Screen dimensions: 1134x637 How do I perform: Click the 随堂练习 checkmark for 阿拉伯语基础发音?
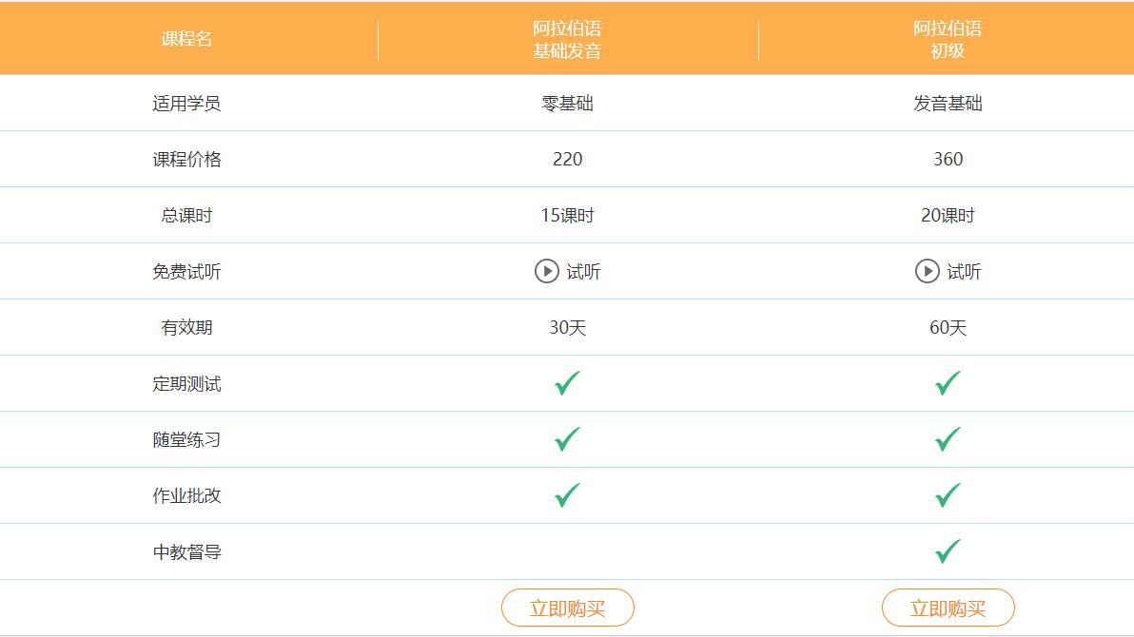pos(566,439)
